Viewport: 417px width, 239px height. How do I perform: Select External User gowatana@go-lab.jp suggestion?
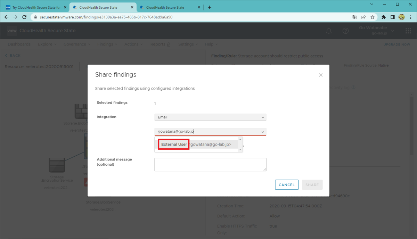pos(196,144)
